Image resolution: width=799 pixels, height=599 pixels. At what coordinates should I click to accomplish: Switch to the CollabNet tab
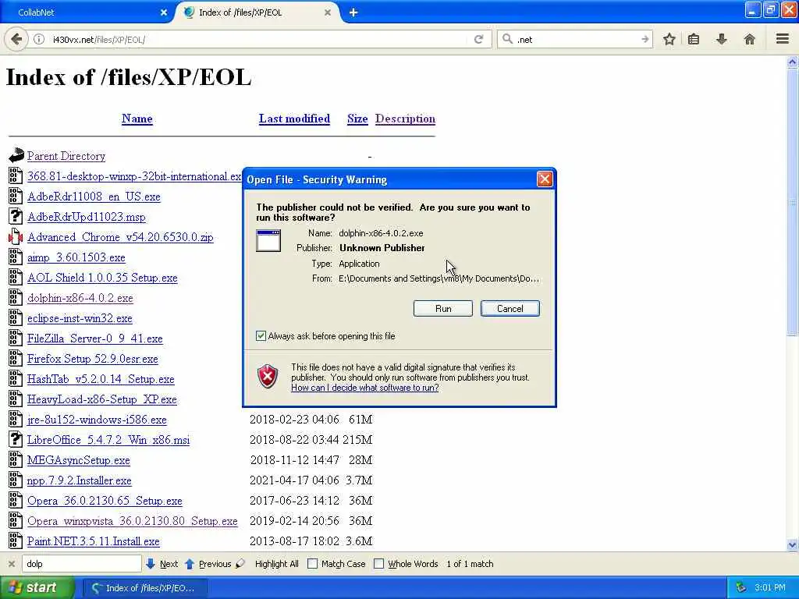click(87, 12)
